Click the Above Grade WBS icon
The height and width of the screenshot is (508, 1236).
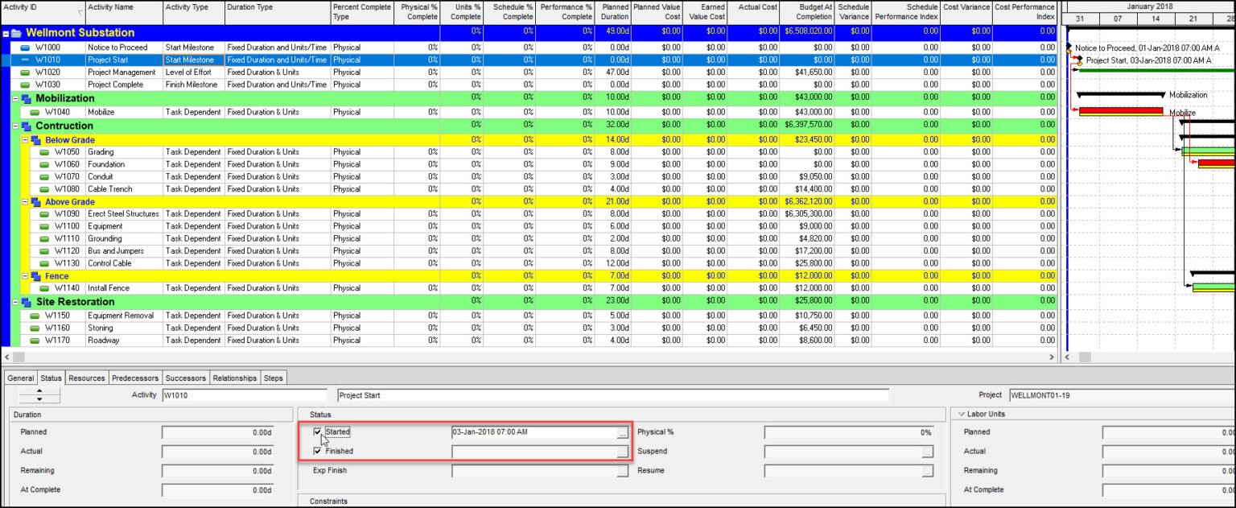[35, 201]
